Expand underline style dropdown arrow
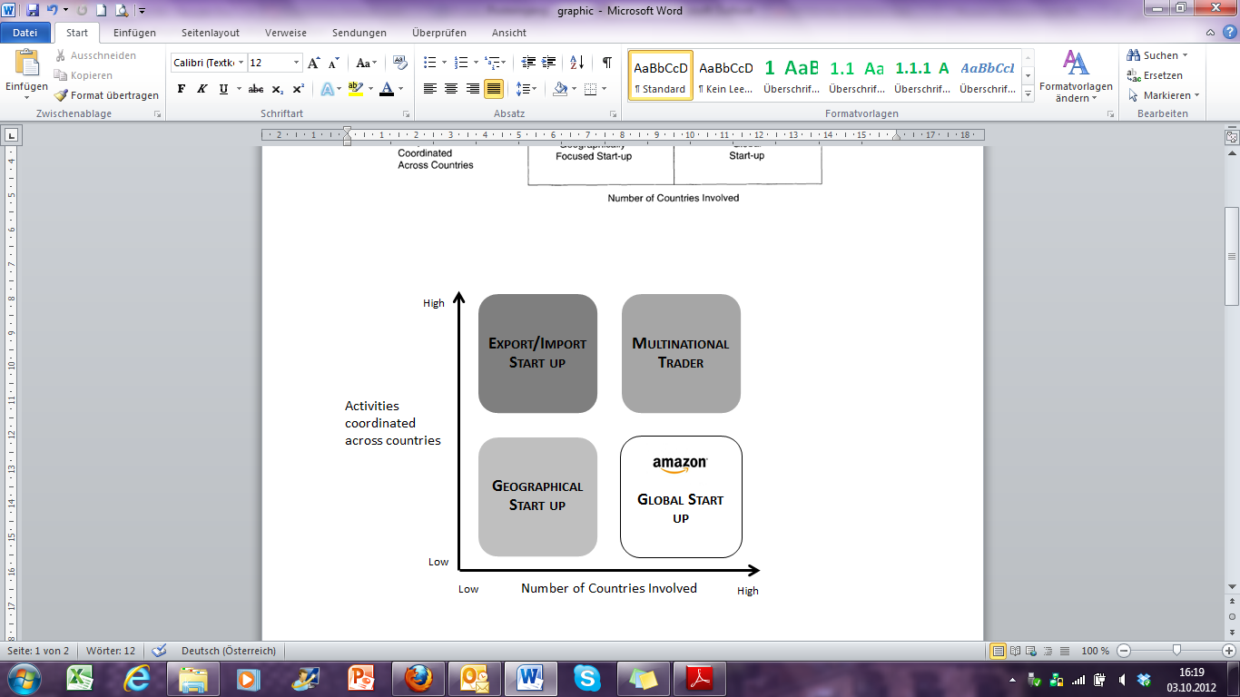Image resolution: width=1240 pixels, height=697 pixels. coord(239,89)
